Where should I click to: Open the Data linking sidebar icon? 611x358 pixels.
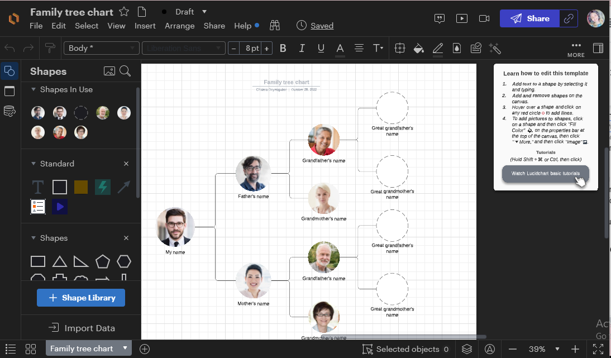[x=9, y=111]
